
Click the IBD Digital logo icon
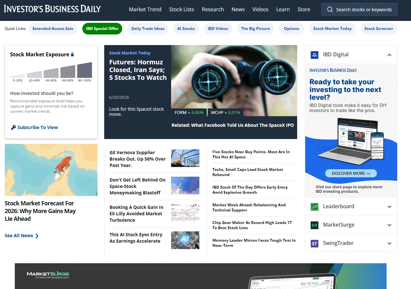click(x=315, y=55)
